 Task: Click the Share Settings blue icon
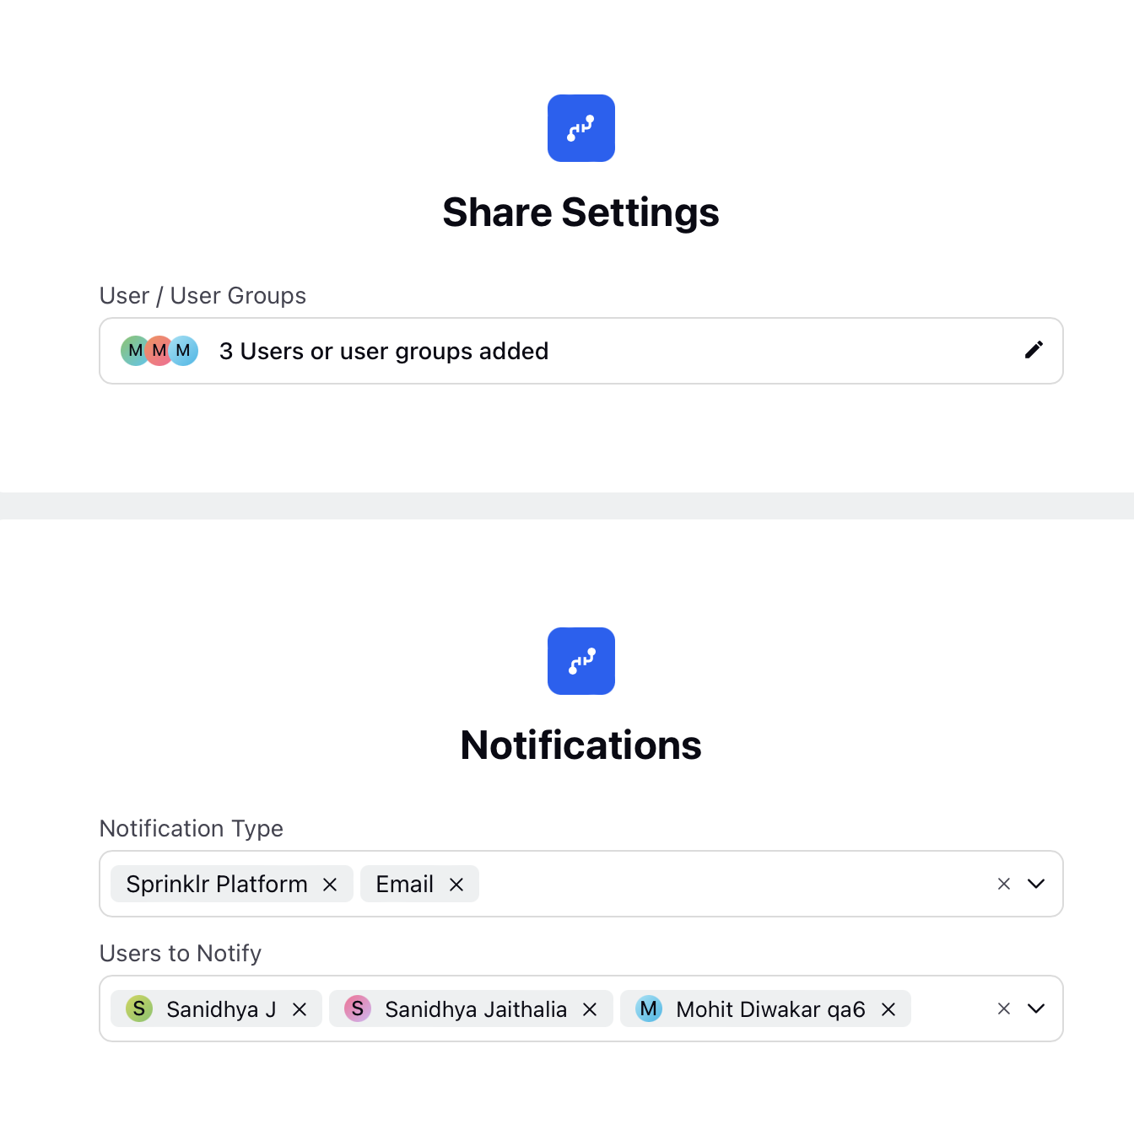coord(581,128)
